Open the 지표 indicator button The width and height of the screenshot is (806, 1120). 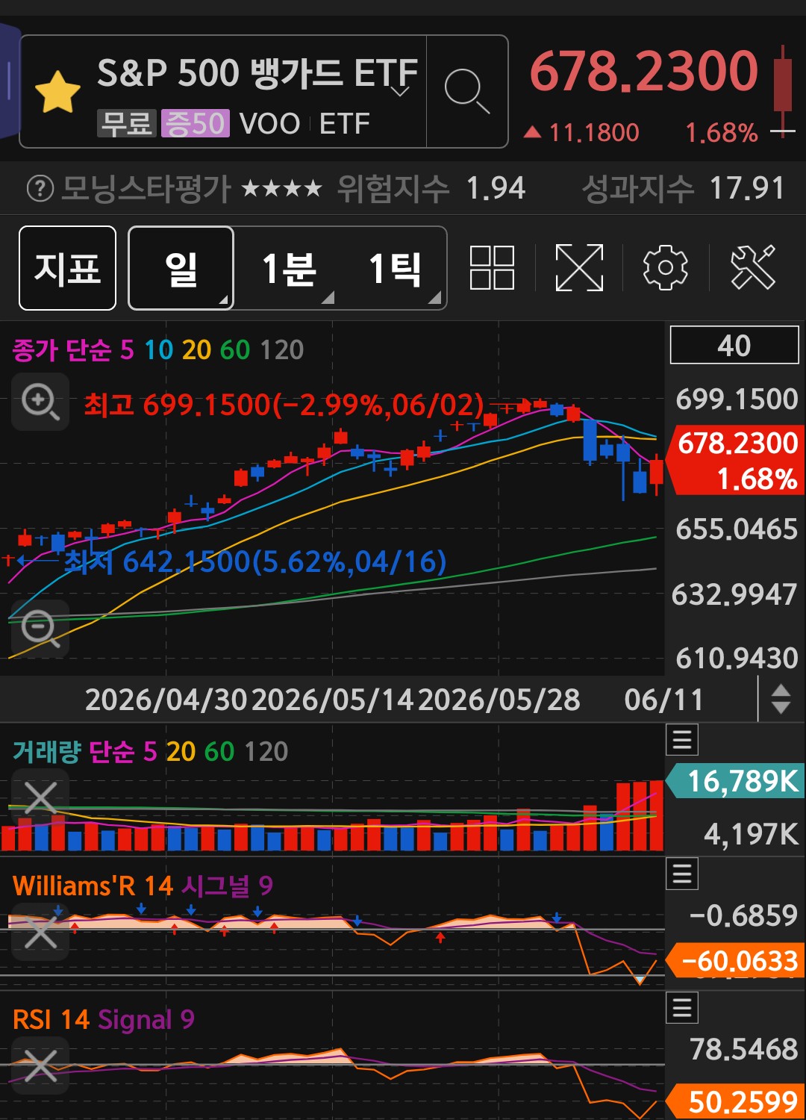(x=67, y=268)
